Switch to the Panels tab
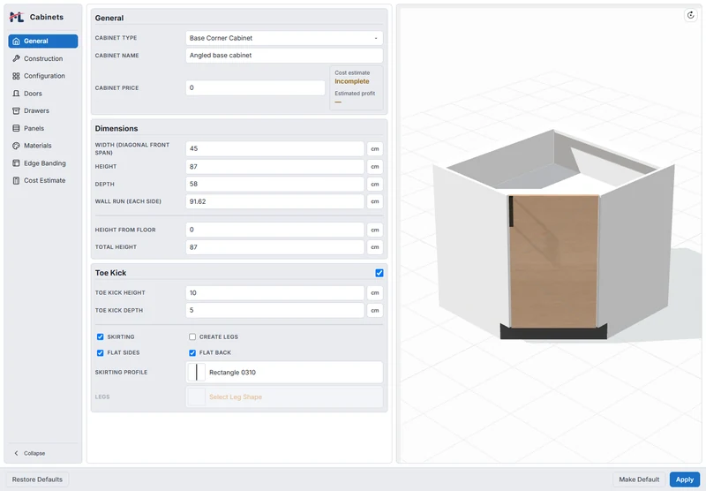 pyautogui.click(x=42, y=128)
